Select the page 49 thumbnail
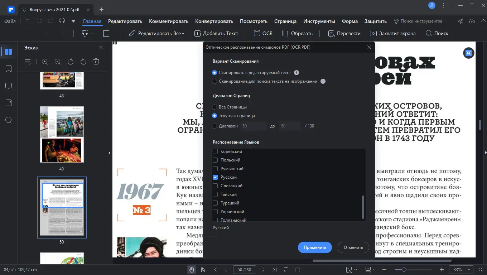 (62, 134)
